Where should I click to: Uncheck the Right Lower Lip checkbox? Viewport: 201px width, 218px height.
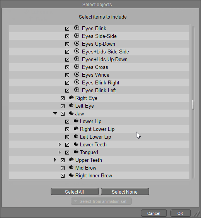pos(67,129)
